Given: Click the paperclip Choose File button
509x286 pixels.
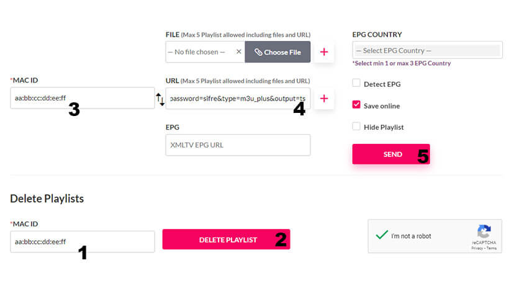Looking at the screenshot, I should [277, 52].
